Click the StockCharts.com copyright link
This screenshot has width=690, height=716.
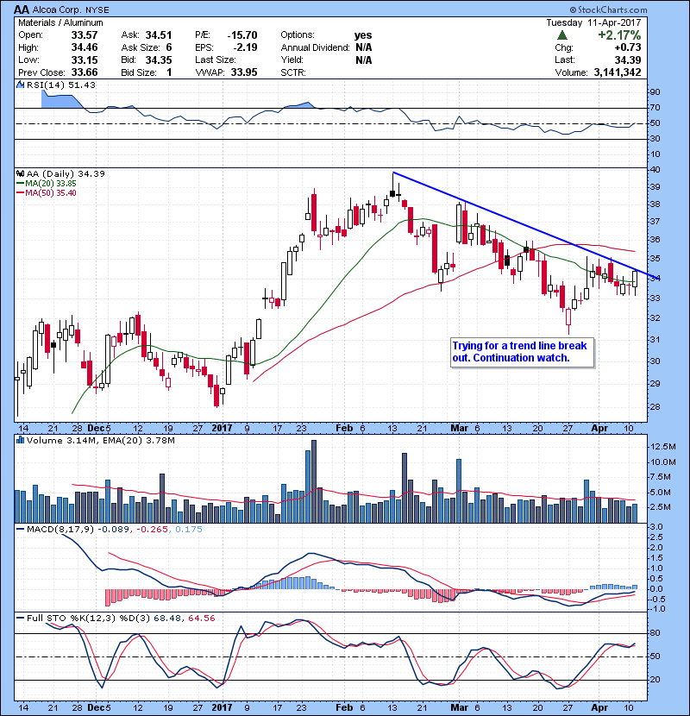(x=647, y=6)
